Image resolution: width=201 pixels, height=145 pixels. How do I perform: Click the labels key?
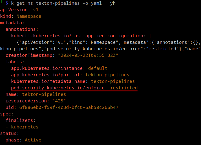(x=14, y=62)
